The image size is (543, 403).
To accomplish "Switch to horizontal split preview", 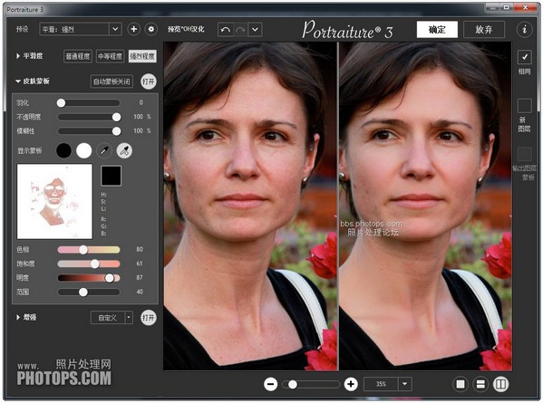I will pyautogui.click(x=480, y=384).
